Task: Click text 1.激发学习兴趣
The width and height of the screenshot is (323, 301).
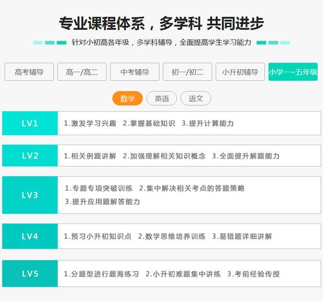Action: [x=90, y=123]
